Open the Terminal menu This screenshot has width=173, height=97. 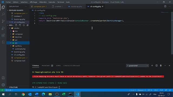pos(61,2)
